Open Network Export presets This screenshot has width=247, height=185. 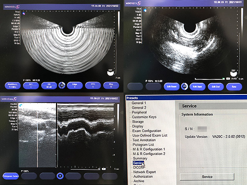pyautogui.click(x=145, y=172)
